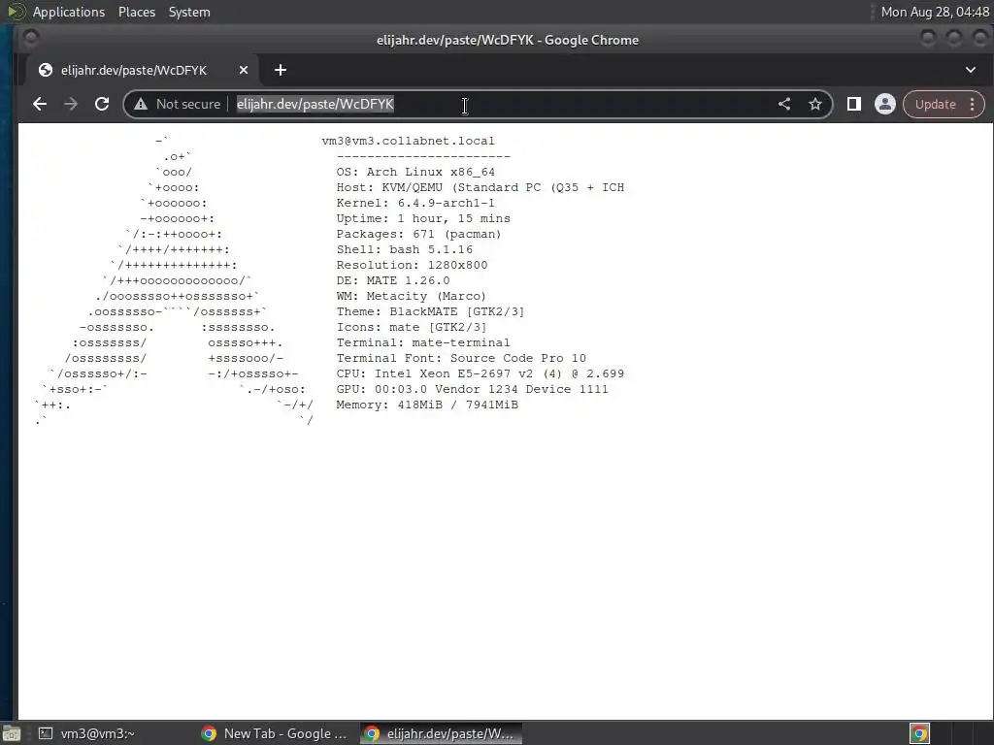Screen dimensions: 994x745
Task: Click the URL text in the address bar
Action: [315, 104]
